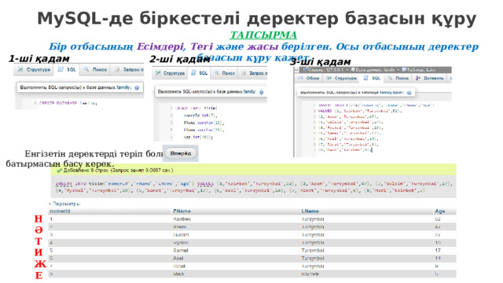This screenshot has width=503, height=283.
Task: Click into the CREATE TABLE tizim query editor
Action: 210,123
